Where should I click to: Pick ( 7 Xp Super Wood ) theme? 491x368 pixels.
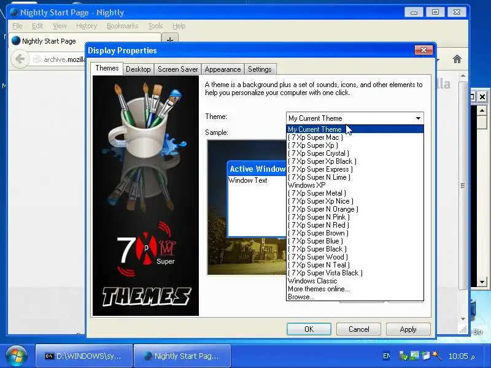pyautogui.click(x=355, y=257)
